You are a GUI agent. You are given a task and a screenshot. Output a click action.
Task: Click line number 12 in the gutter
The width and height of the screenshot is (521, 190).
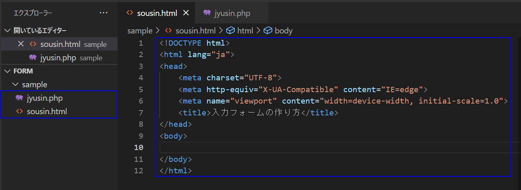138,170
